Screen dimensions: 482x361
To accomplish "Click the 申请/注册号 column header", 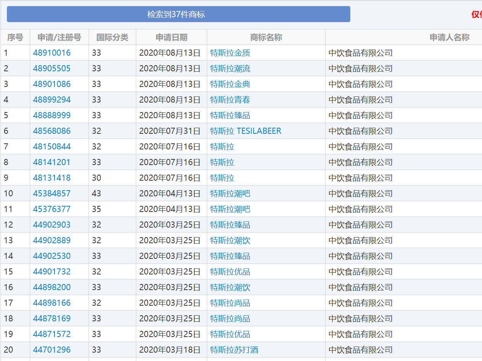I will coord(59,37).
